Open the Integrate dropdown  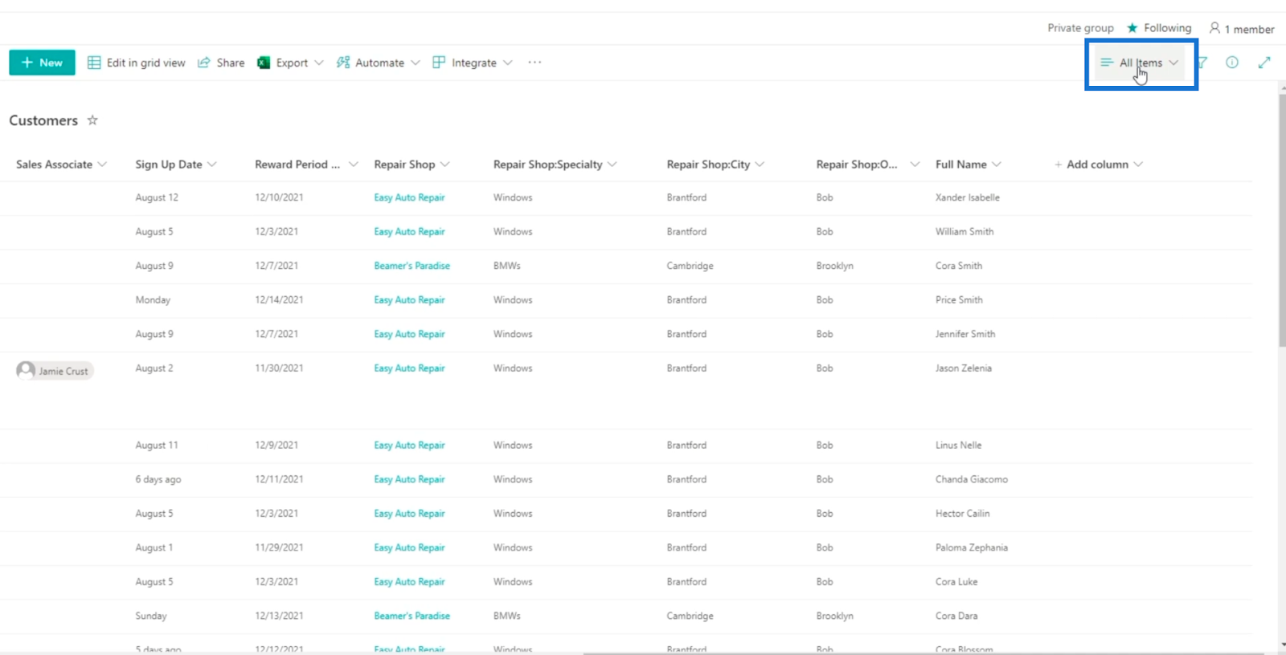[x=473, y=63]
